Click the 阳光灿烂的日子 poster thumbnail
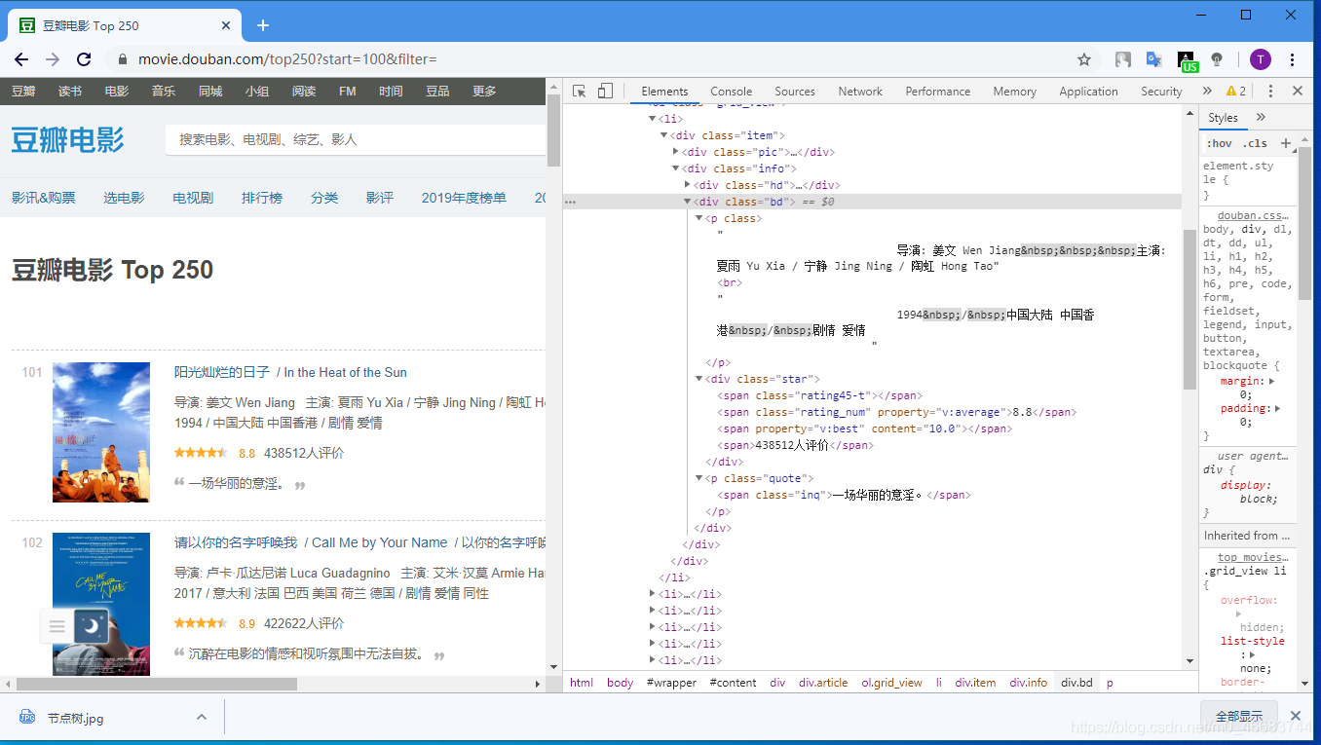Viewport: 1321px width, 745px height. pos(101,432)
